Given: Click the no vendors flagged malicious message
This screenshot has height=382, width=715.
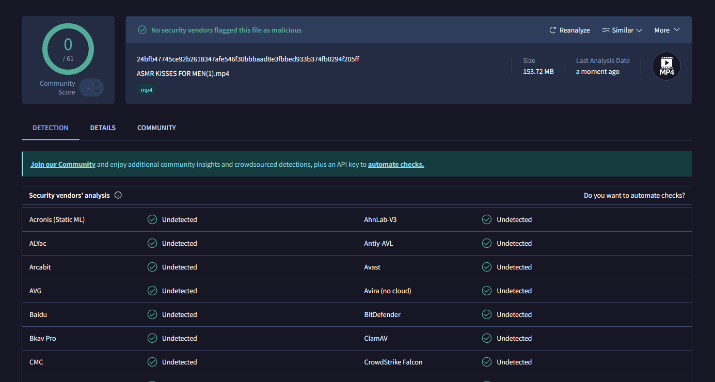Looking at the screenshot, I should click(226, 30).
